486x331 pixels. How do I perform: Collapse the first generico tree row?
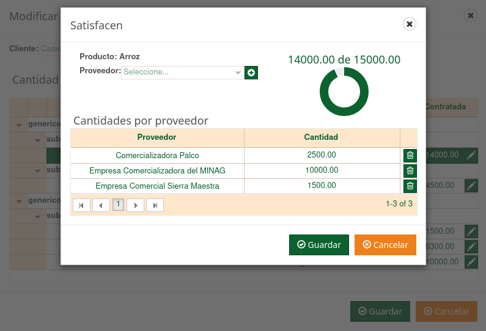tap(19, 125)
